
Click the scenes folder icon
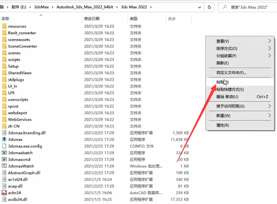point(5,53)
